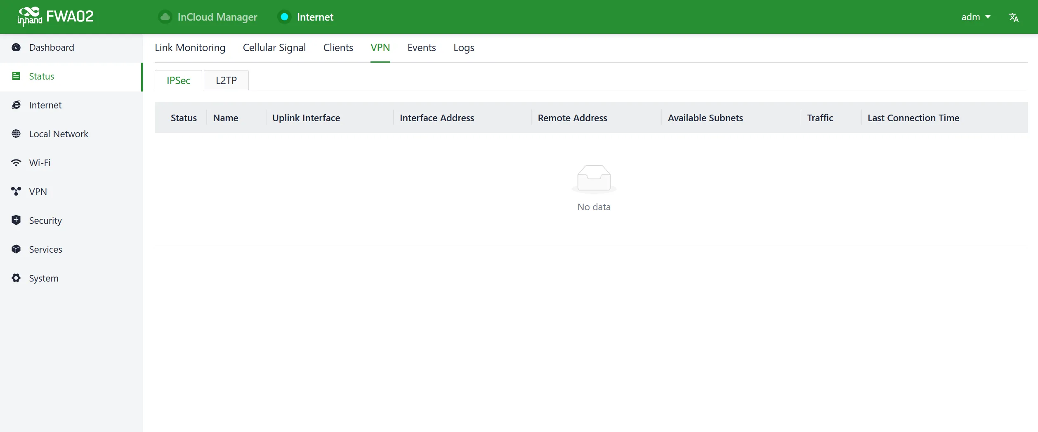Image resolution: width=1038 pixels, height=432 pixels.
Task: Click the InCloud Manager cloud icon
Action: click(165, 17)
